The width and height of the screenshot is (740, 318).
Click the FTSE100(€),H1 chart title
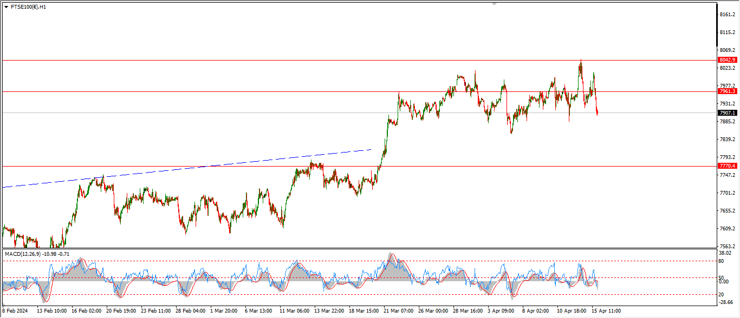(28, 7)
